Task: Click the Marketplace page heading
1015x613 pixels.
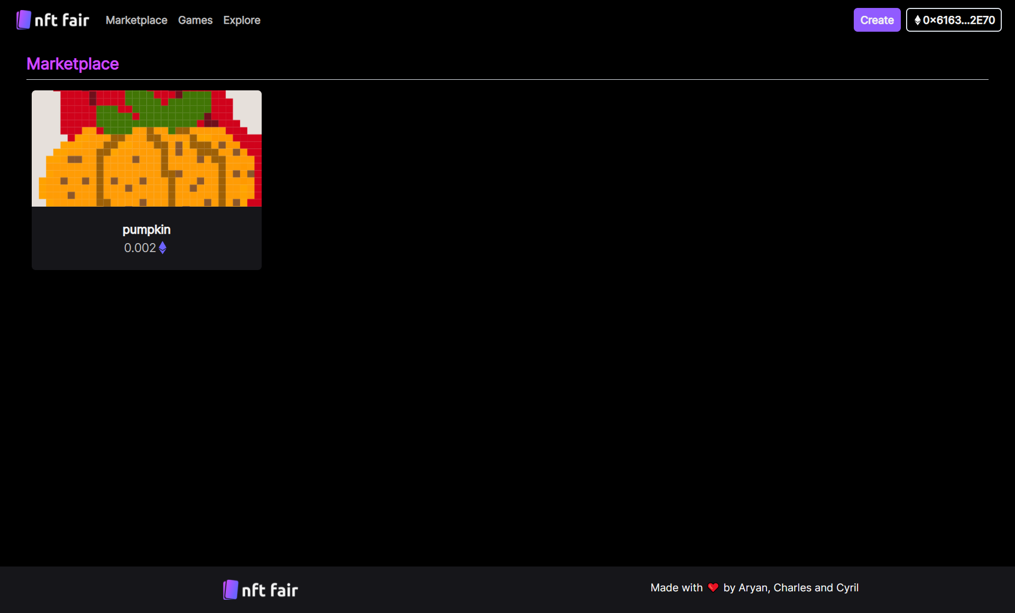Action: coord(72,63)
